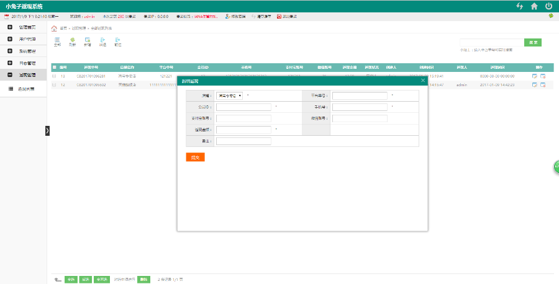Click the 清空缓存 clear cache link

[261, 16]
